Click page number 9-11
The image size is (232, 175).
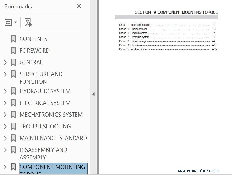tap(214, 45)
